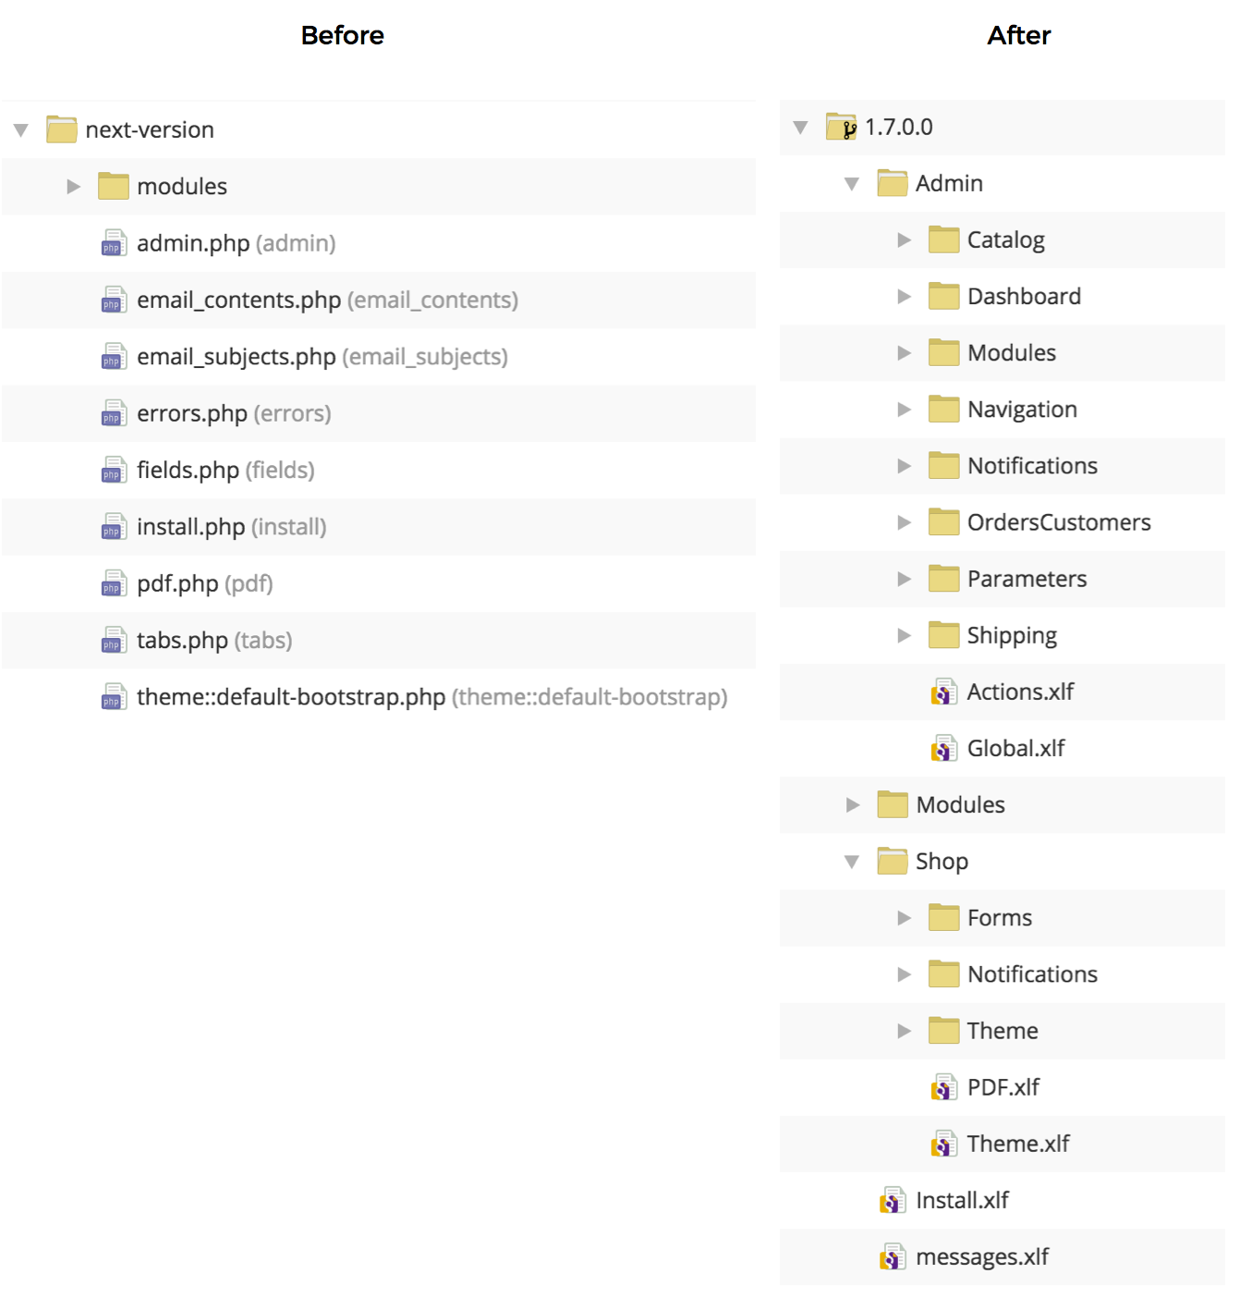Click the 1.7.0.0 branch folder icon
The width and height of the screenshot is (1240, 1298).
pos(842,127)
